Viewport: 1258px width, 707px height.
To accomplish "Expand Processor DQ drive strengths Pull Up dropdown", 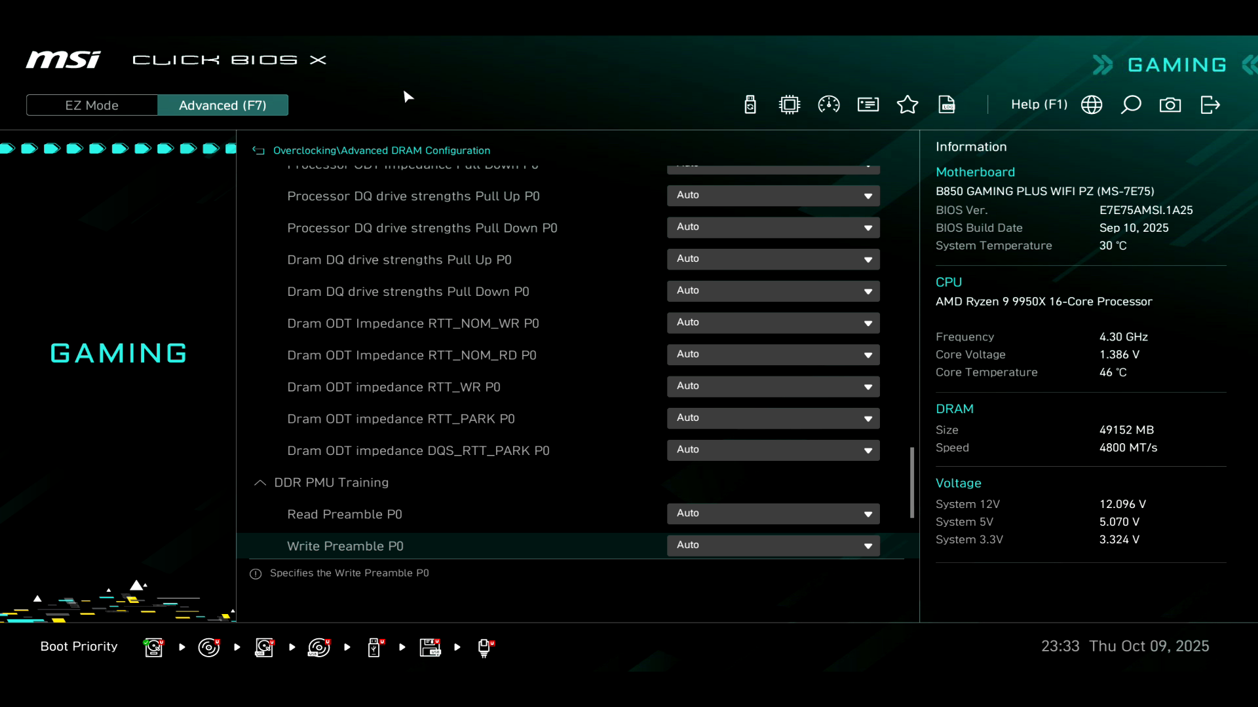I will (x=773, y=195).
